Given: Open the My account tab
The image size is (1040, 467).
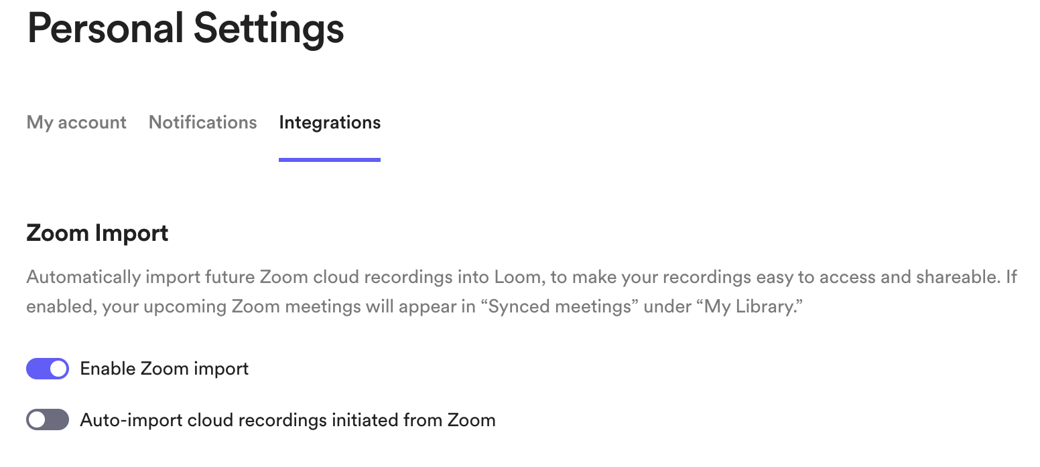Looking at the screenshot, I should (76, 122).
